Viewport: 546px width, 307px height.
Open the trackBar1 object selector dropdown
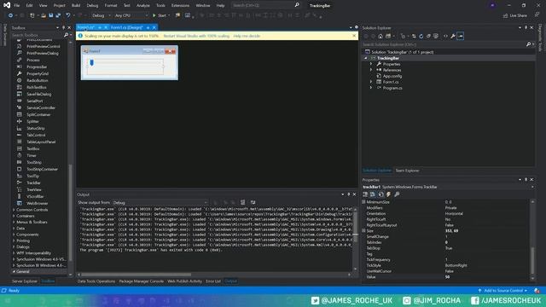coord(532,187)
